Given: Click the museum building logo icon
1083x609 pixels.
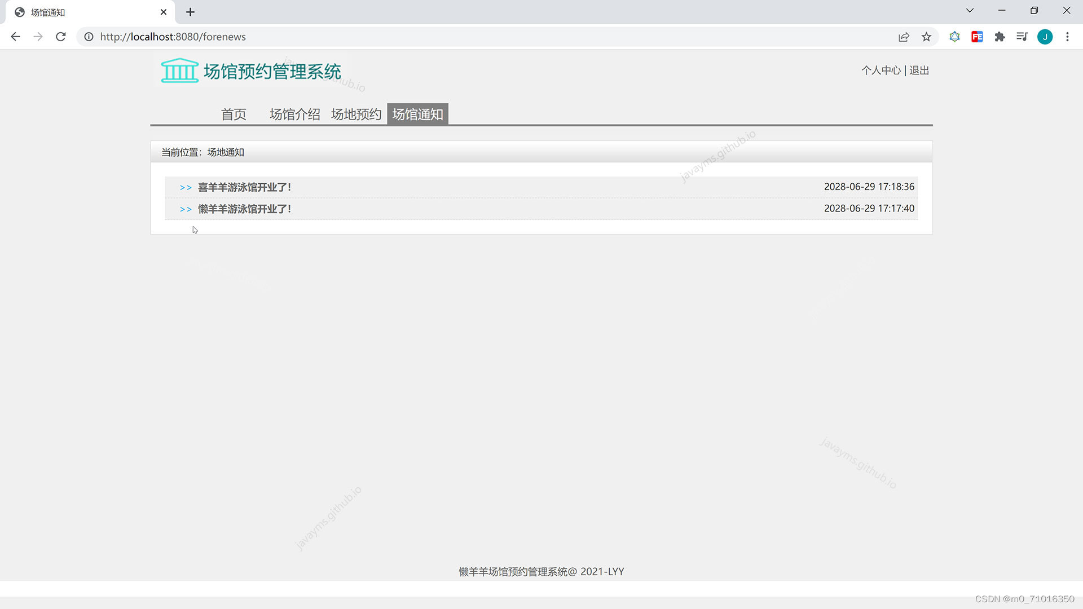Looking at the screenshot, I should tap(179, 70).
